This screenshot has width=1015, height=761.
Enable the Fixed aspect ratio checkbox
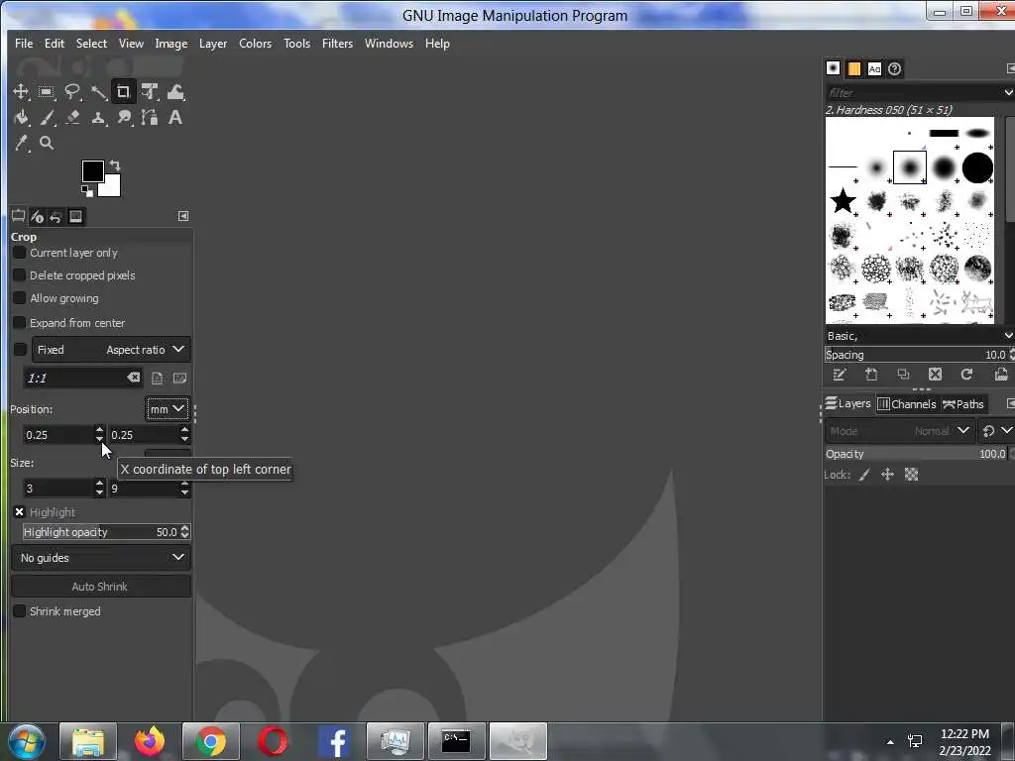coord(20,350)
